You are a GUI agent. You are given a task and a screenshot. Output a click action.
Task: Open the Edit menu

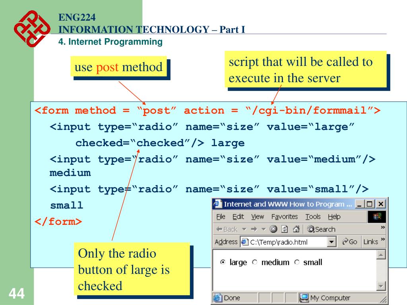(238, 216)
